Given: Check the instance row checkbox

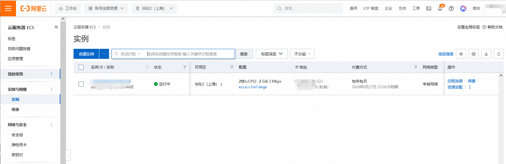Looking at the screenshot, I should tap(81, 84).
